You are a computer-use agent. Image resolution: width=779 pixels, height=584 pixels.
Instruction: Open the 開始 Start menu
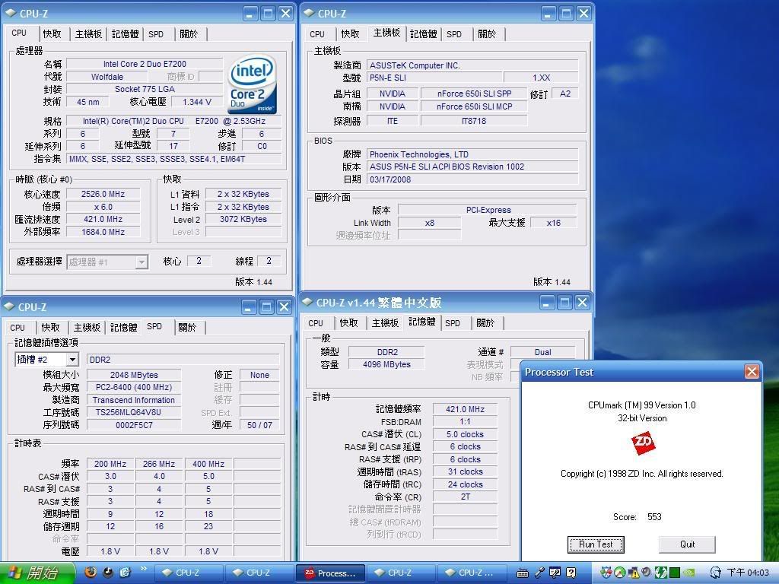(34, 573)
